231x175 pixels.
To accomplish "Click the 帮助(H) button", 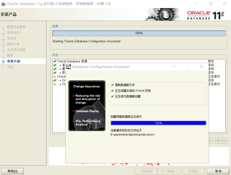I will [12, 171].
